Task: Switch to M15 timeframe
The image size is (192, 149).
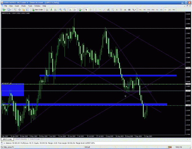Action: point(149,10)
